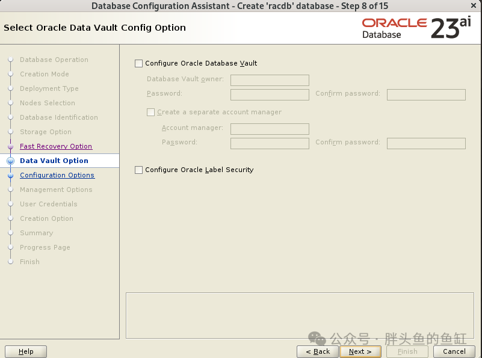The image size is (482, 358).
Task: Click the Configuration Options step bullet
Action: [x=10, y=176]
